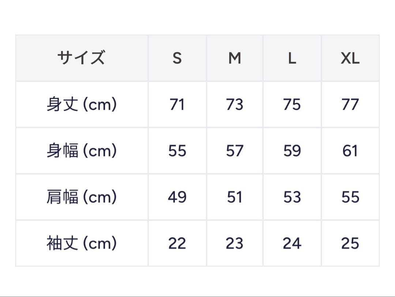Select the XL size column header
This screenshot has width=395, height=297.
pos(350,58)
